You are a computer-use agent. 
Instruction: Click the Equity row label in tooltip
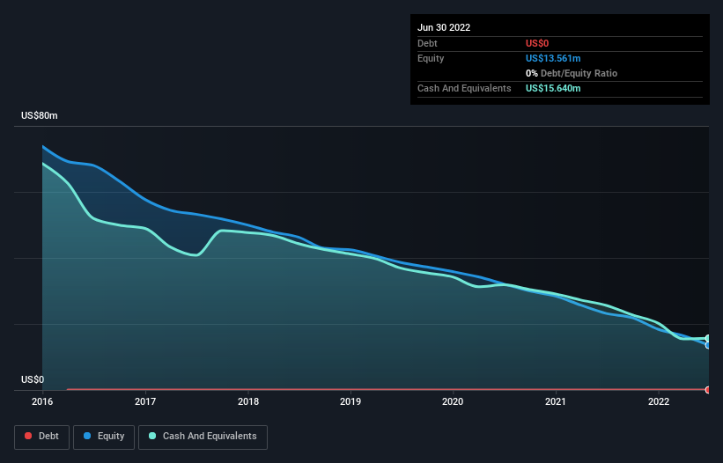click(x=431, y=58)
